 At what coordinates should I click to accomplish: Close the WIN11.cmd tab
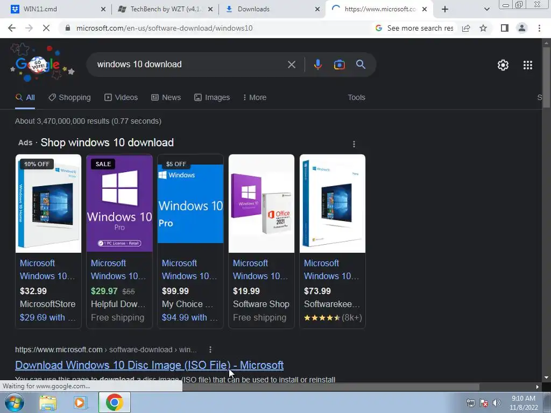pyautogui.click(x=103, y=10)
